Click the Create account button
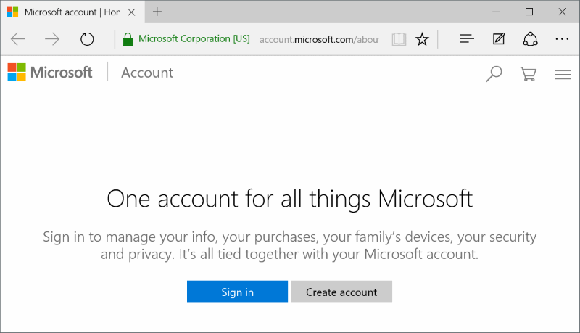Screen dimensions: 580x333 pyautogui.click(x=341, y=292)
